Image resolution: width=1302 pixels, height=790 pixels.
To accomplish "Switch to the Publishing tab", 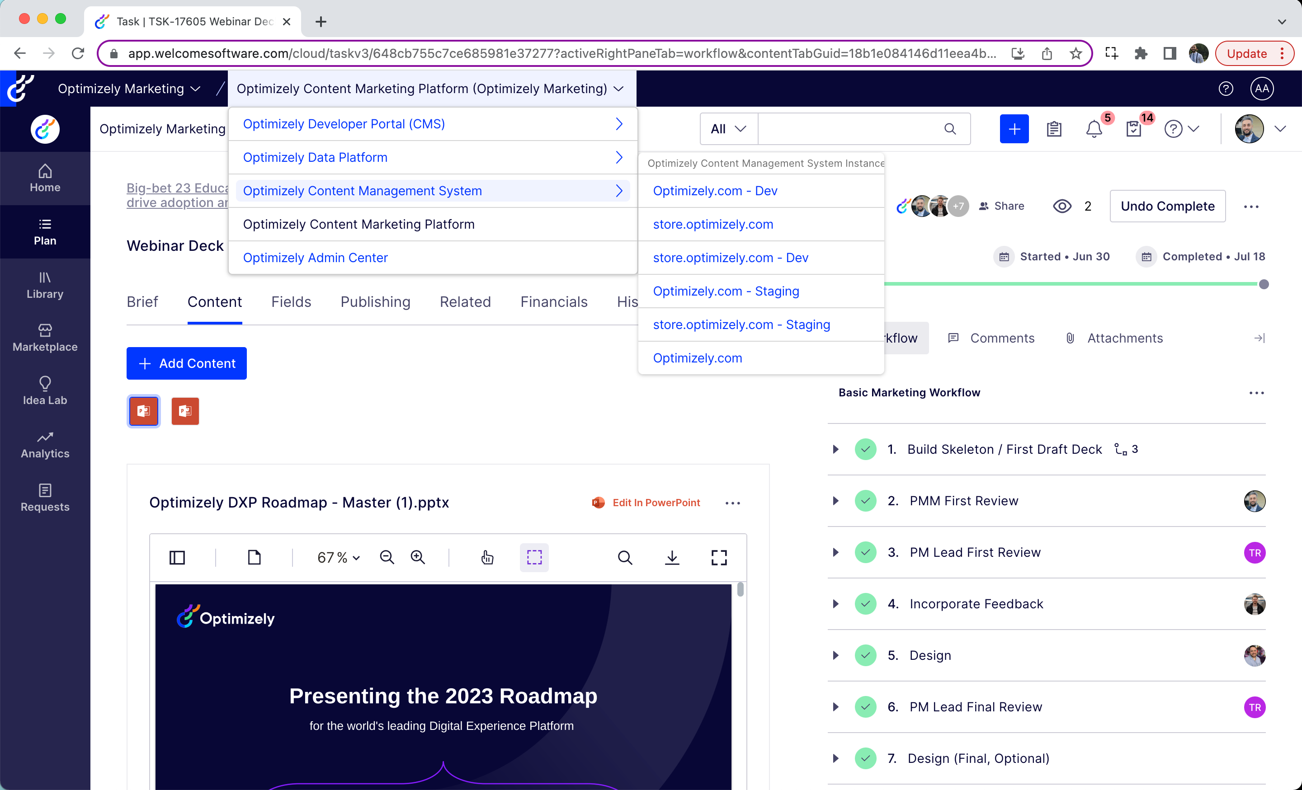I will click(x=375, y=302).
